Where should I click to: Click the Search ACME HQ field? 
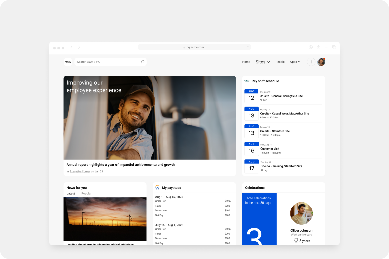(x=108, y=62)
